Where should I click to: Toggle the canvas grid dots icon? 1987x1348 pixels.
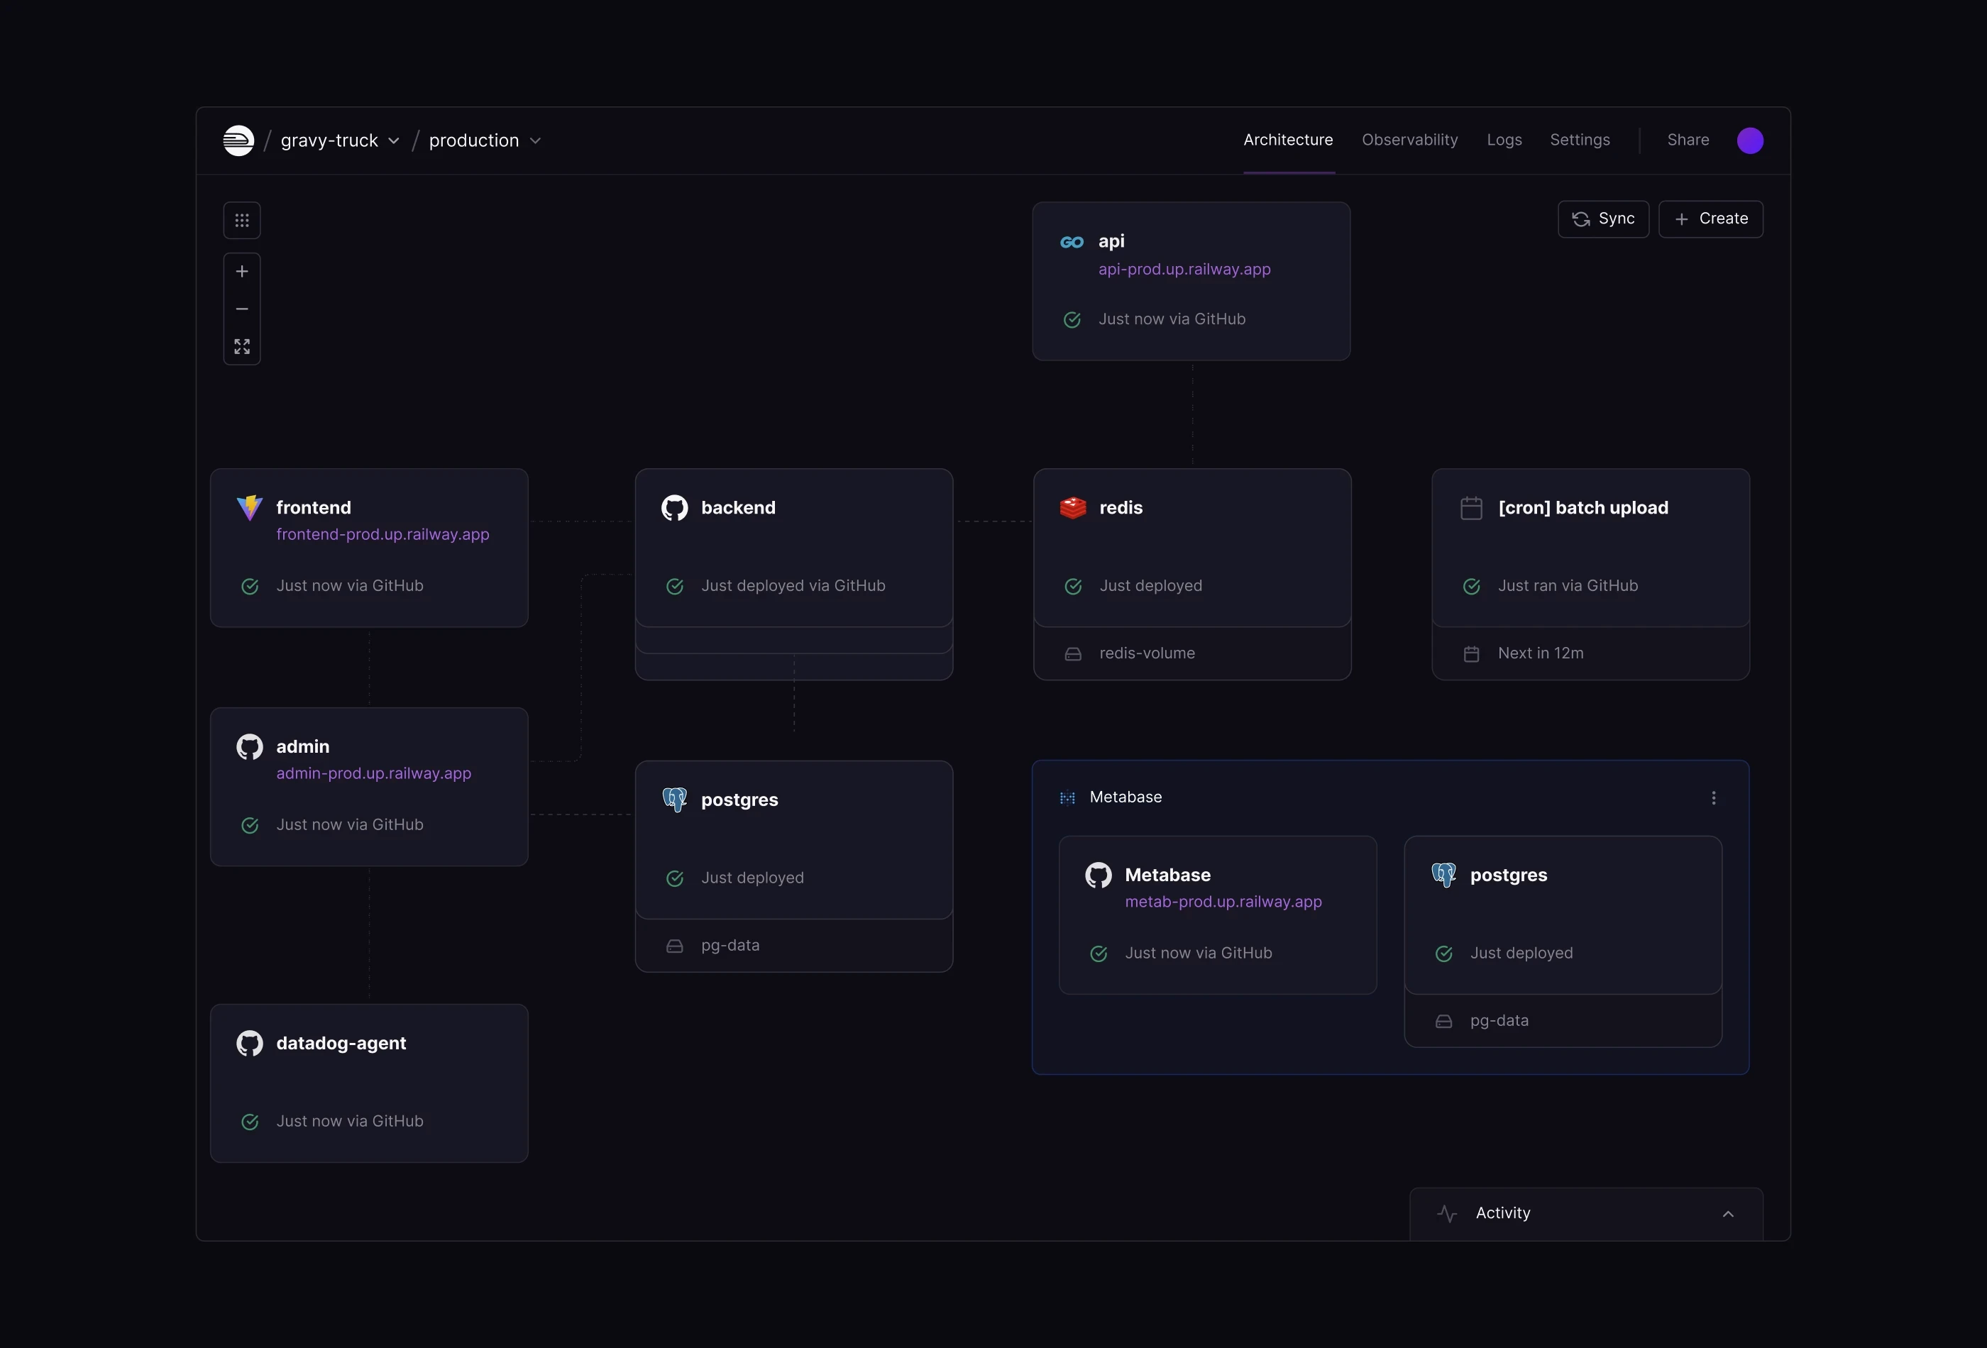pyautogui.click(x=242, y=221)
